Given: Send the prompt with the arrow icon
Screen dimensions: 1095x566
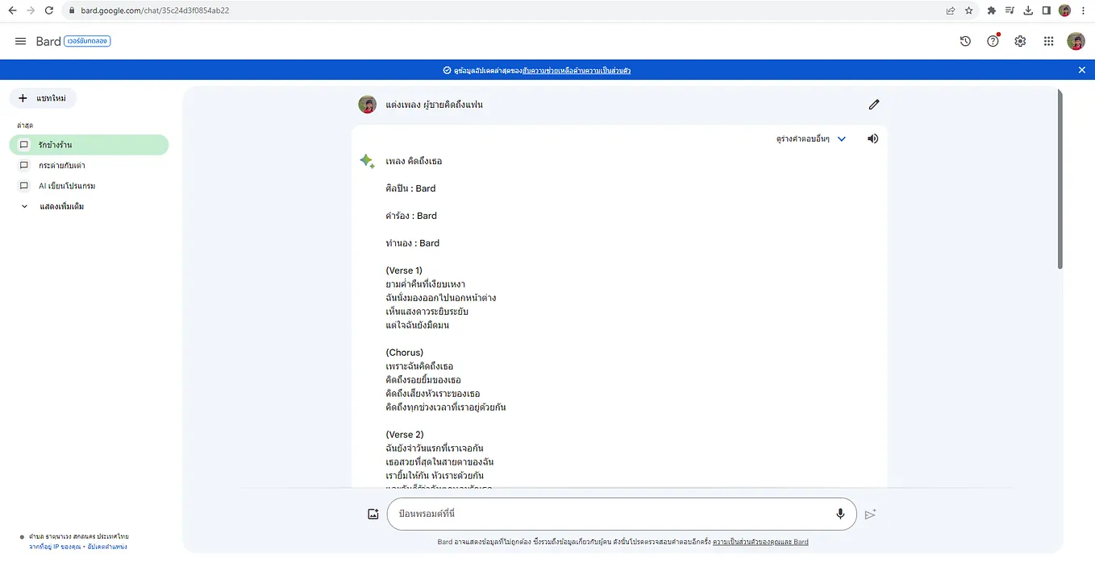Looking at the screenshot, I should tap(870, 514).
